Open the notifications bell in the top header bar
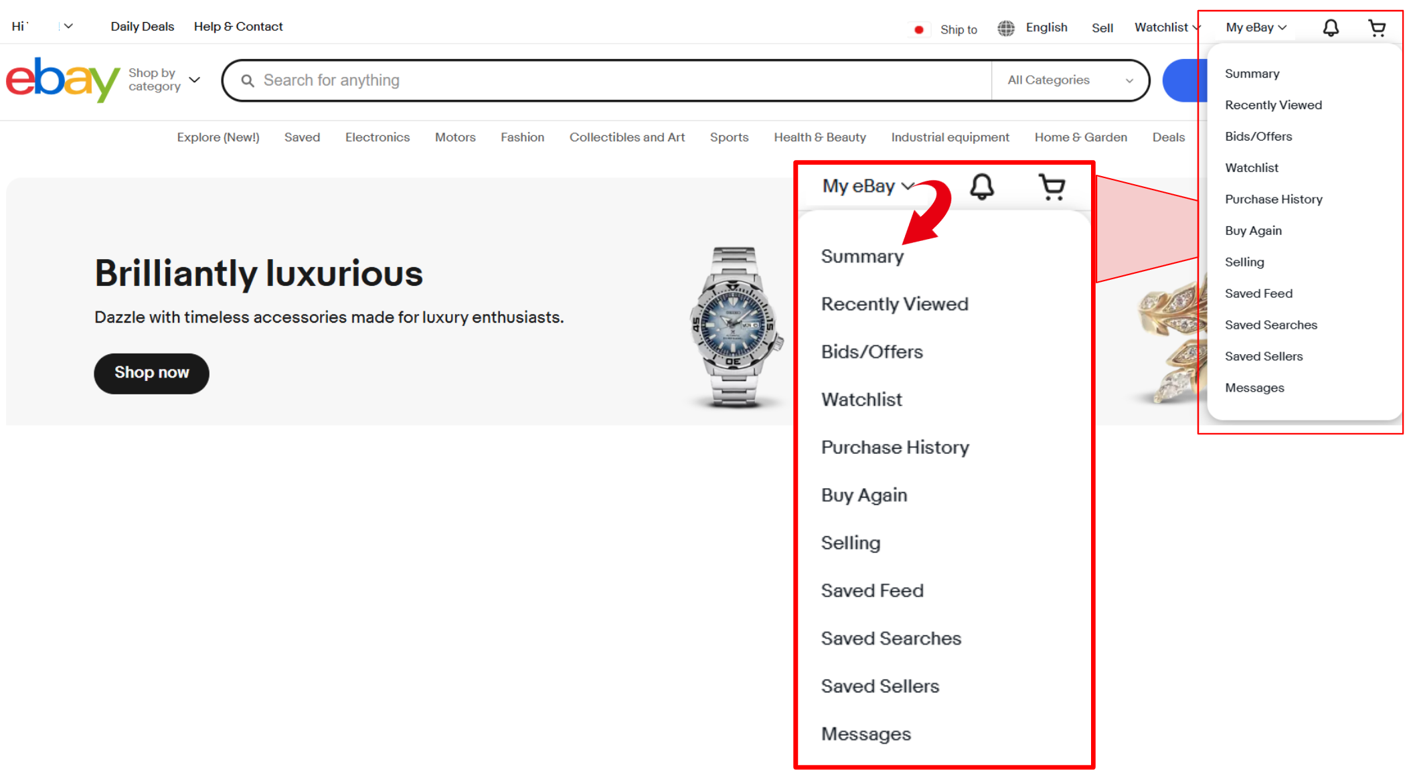 pos(1331,27)
